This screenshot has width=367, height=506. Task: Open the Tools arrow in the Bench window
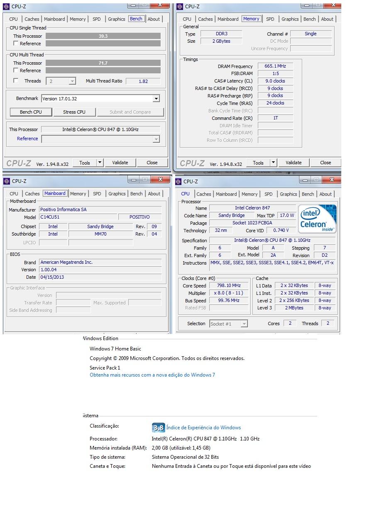[x=100, y=163]
